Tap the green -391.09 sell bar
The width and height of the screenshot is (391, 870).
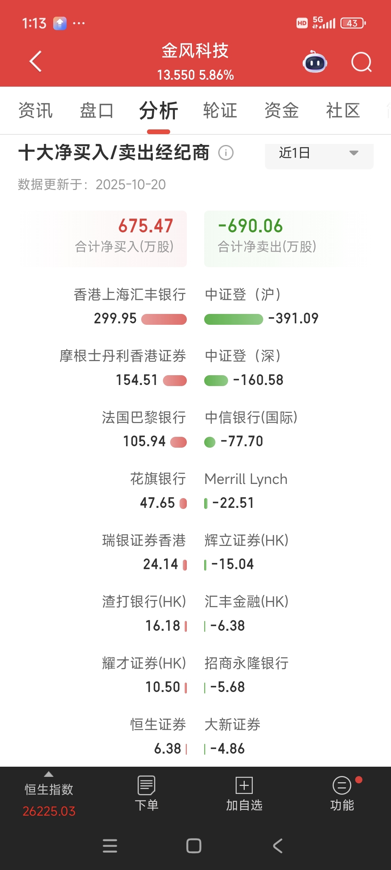[x=234, y=319]
